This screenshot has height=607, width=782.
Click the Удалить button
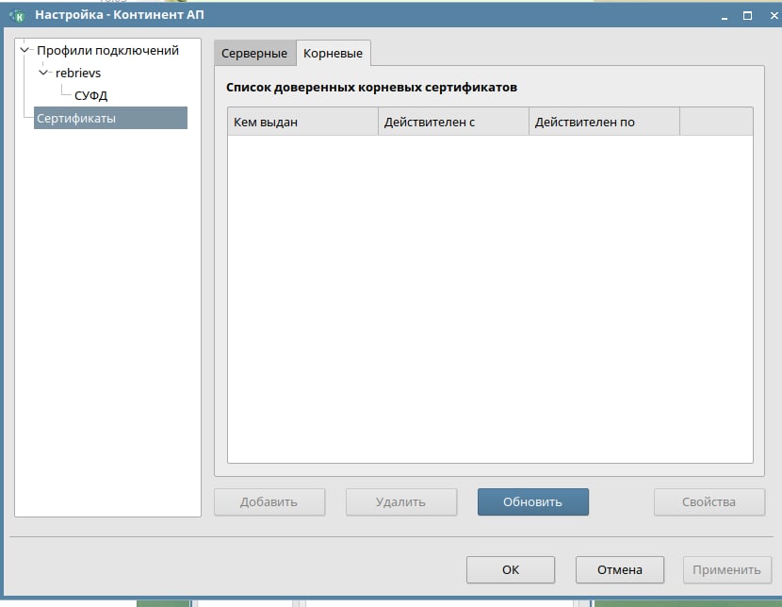pyautogui.click(x=401, y=501)
